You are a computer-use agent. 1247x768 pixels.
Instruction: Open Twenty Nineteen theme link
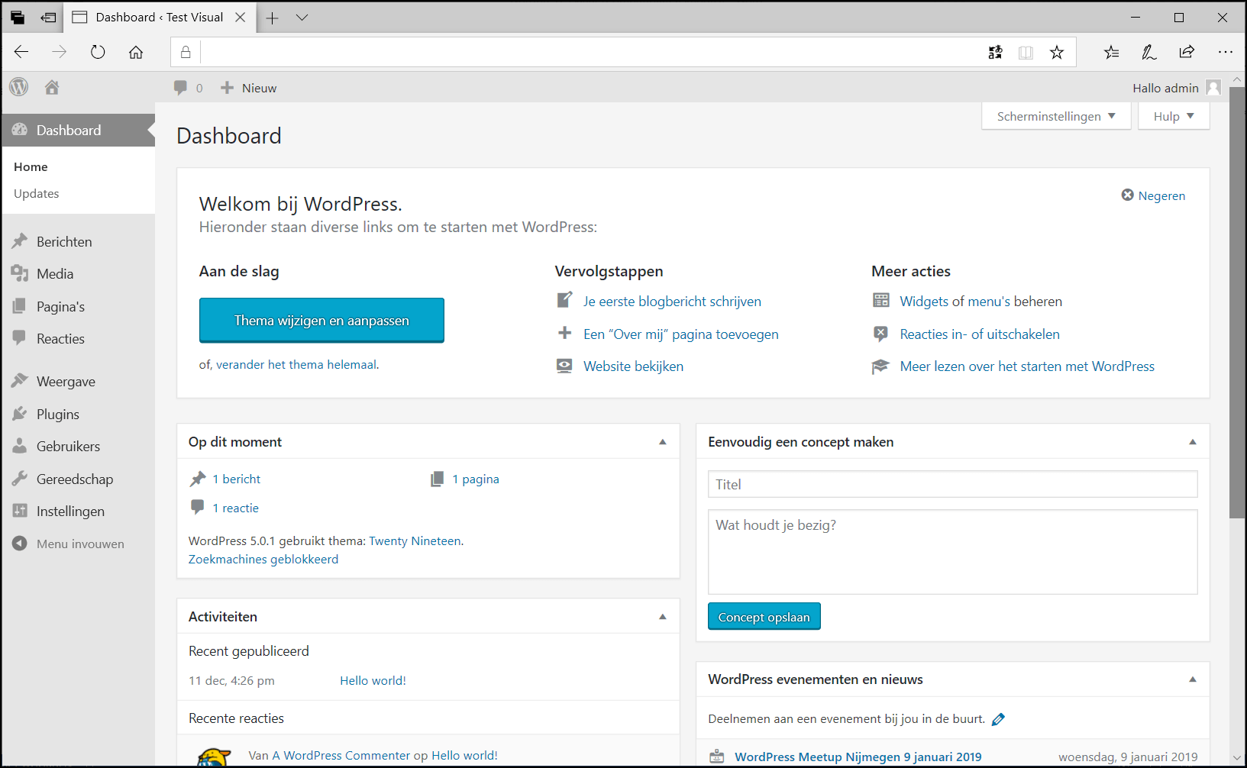(415, 541)
